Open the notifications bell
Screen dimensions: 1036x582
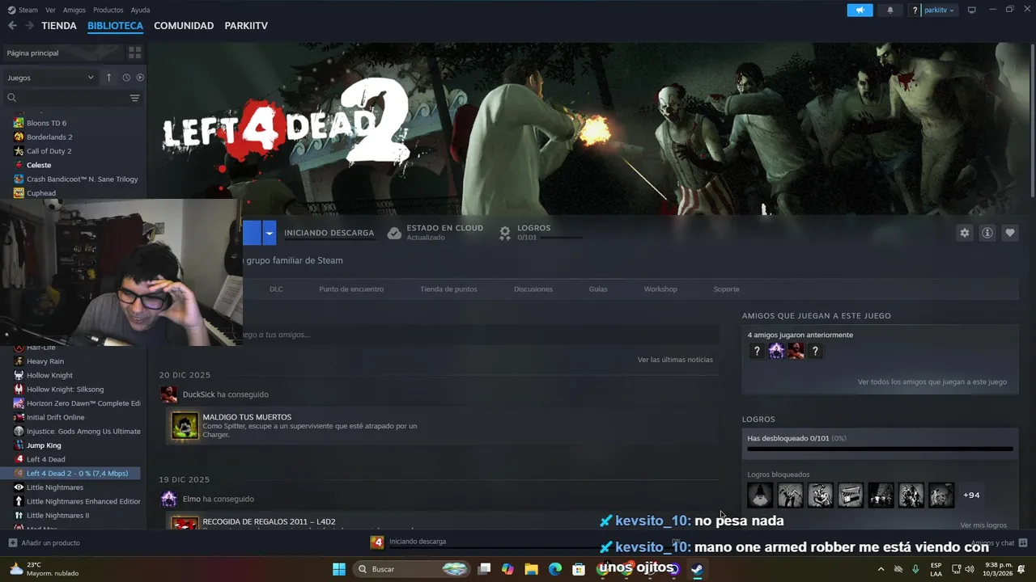tap(890, 10)
